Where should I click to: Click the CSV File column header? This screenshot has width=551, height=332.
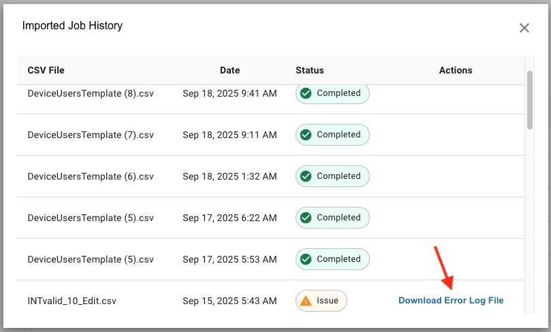click(46, 70)
